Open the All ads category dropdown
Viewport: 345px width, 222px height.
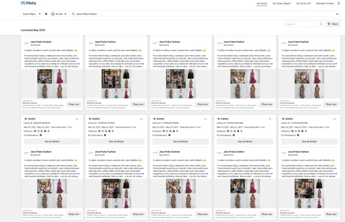pos(59,14)
